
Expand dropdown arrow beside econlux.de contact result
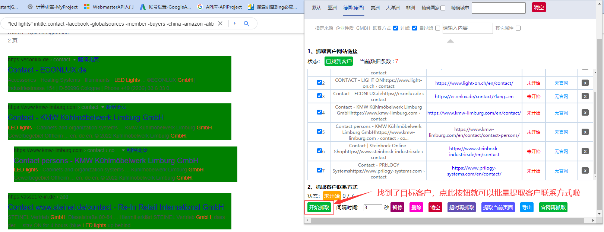pos(75,59)
